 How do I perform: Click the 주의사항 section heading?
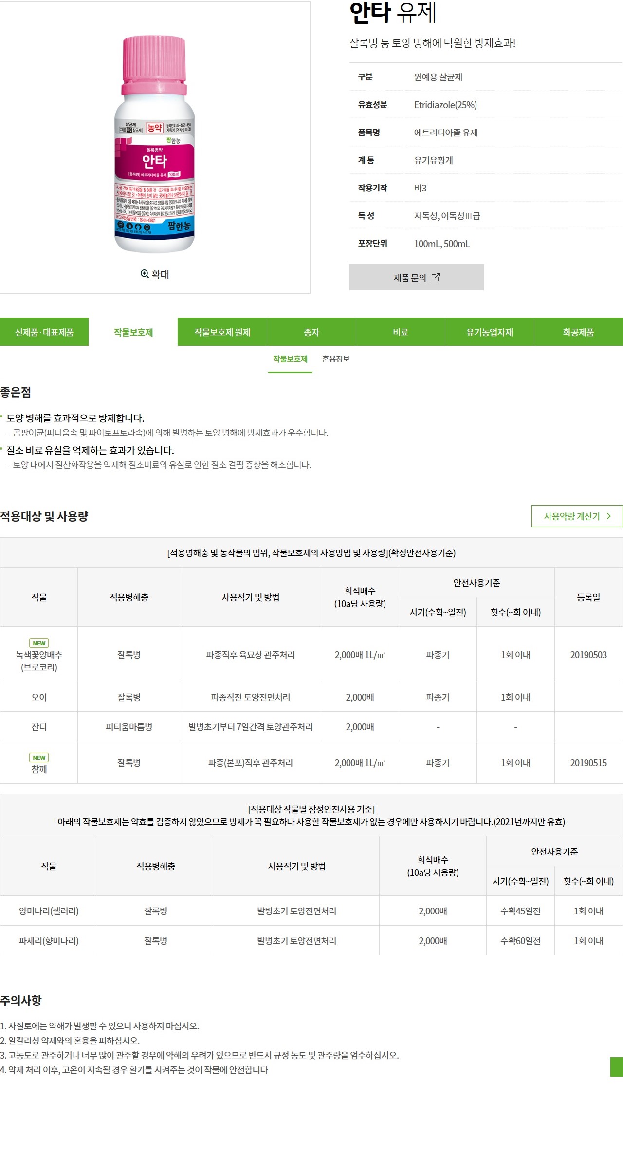click(x=20, y=1001)
